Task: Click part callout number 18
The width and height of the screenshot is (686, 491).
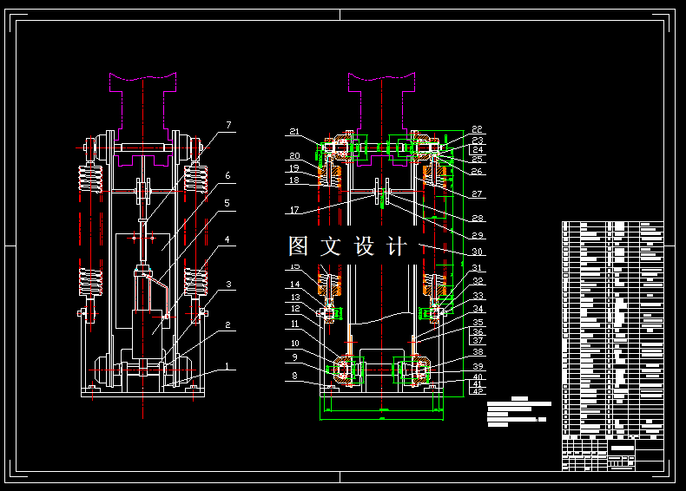Action: coord(294,180)
